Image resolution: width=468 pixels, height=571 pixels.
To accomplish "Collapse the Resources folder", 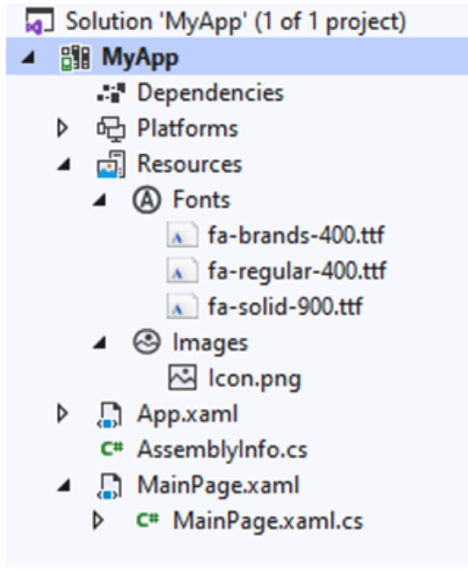I will click(64, 165).
